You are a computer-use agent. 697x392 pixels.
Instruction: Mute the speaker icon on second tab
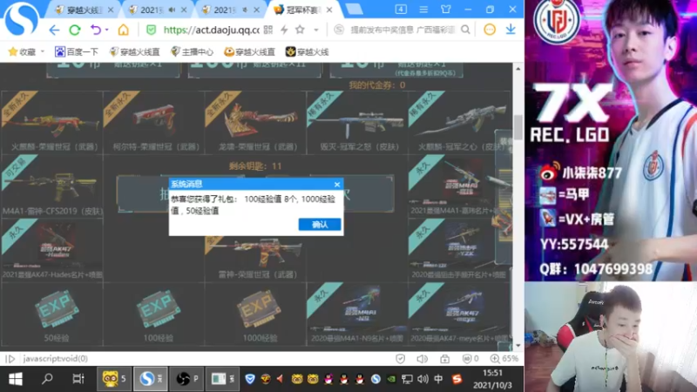pos(172,10)
